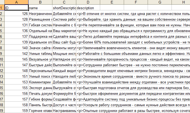Image resolution: width=190 pixels, height=113 pixels.
Task: Select the cell with ID 159
Action: (16, 111)
